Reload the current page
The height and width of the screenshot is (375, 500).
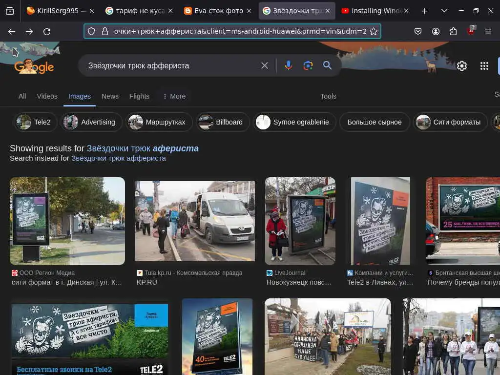(47, 32)
